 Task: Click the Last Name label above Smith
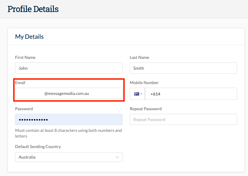click(x=140, y=57)
